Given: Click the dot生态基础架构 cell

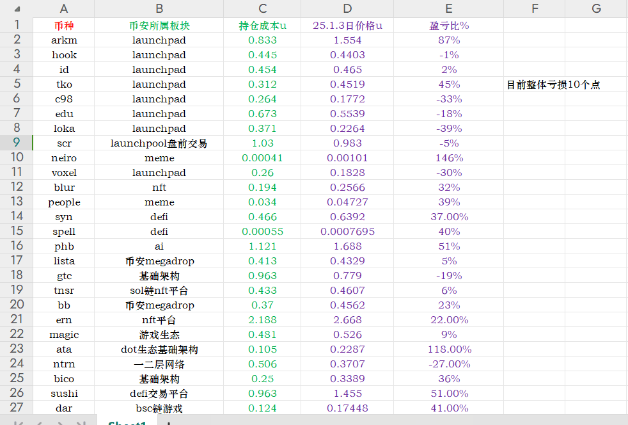Looking at the screenshot, I should pos(159,349).
